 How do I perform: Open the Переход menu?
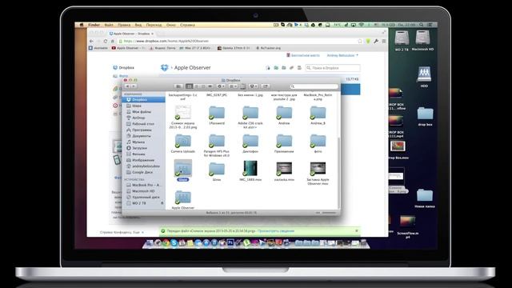tap(154, 25)
